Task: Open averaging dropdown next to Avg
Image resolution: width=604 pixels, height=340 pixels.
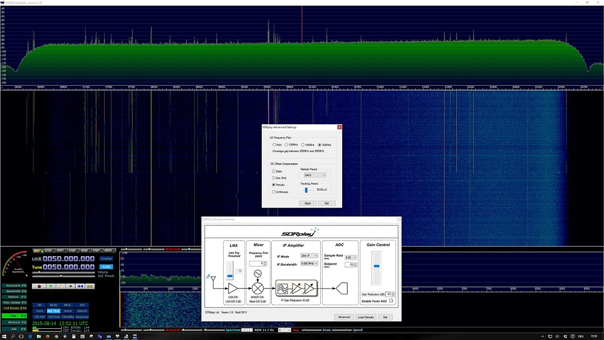Action: pyautogui.click(x=284, y=330)
